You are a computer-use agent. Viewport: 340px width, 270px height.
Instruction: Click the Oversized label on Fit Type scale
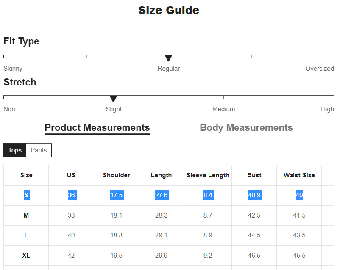click(320, 69)
